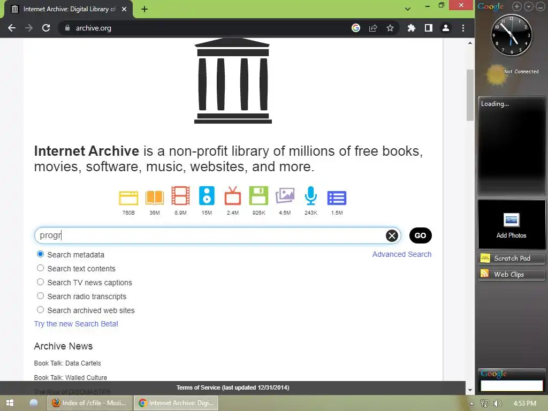This screenshot has width=548, height=411.
Task: Toggle the browser side panel icon
Action: click(x=429, y=28)
